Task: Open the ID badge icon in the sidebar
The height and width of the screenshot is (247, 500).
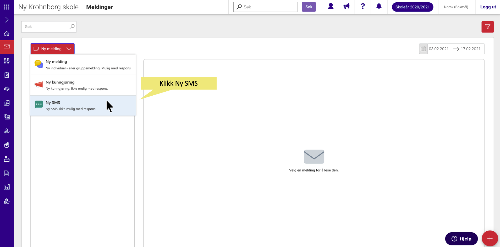Action: (x=7, y=75)
